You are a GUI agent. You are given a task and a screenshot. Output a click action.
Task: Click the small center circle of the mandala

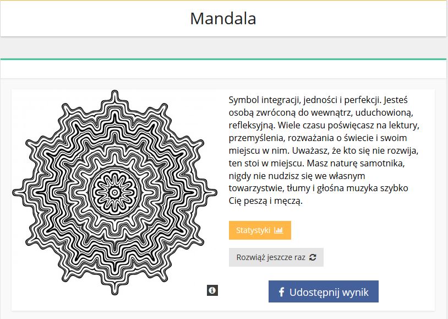pyautogui.click(x=114, y=192)
